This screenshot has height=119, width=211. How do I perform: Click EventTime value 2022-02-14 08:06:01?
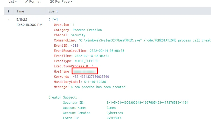coord(92,56)
